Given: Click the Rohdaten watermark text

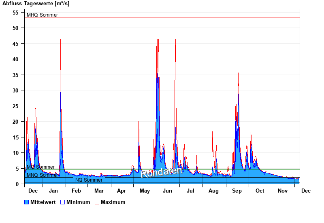Looking at the screenshot, I should tap(161, 172).
